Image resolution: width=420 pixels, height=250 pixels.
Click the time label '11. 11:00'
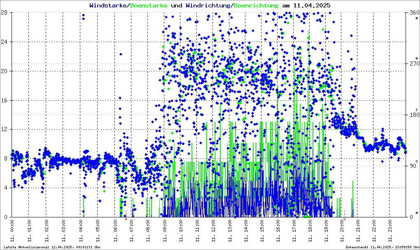point(197,231)
